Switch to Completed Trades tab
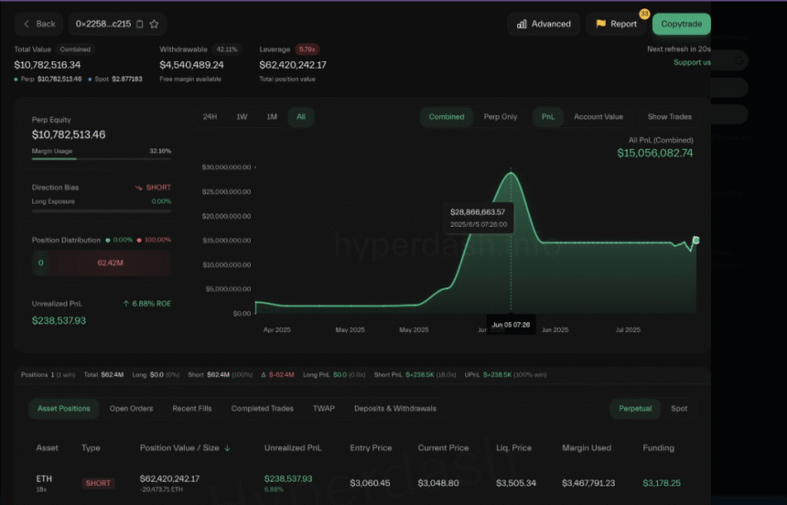This screenshot has height=505, width=787. (x=263, y=408)
